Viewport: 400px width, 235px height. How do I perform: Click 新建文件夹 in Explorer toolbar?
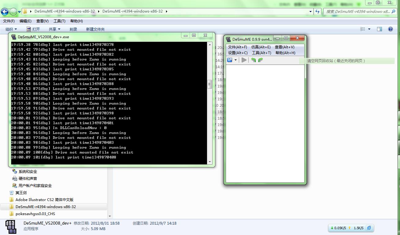[x=95, y=29]
